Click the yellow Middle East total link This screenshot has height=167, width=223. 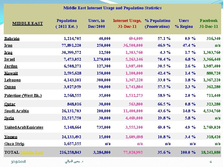coord(32,152)
